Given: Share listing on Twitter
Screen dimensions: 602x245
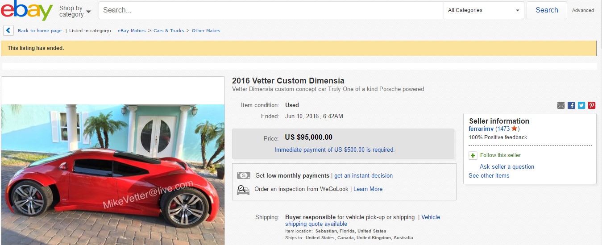Looking at the screenshot, I should 581,105.
